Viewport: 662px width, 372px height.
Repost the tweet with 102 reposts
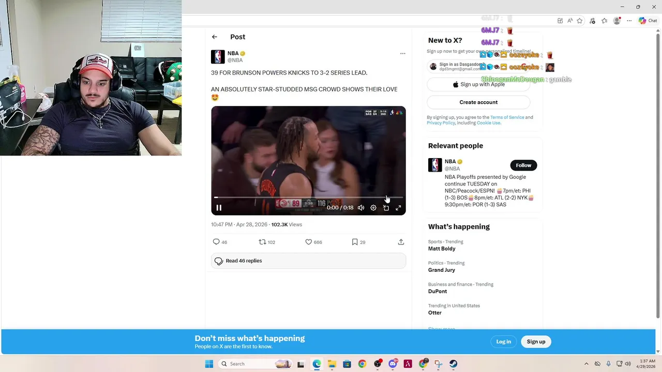267,242
